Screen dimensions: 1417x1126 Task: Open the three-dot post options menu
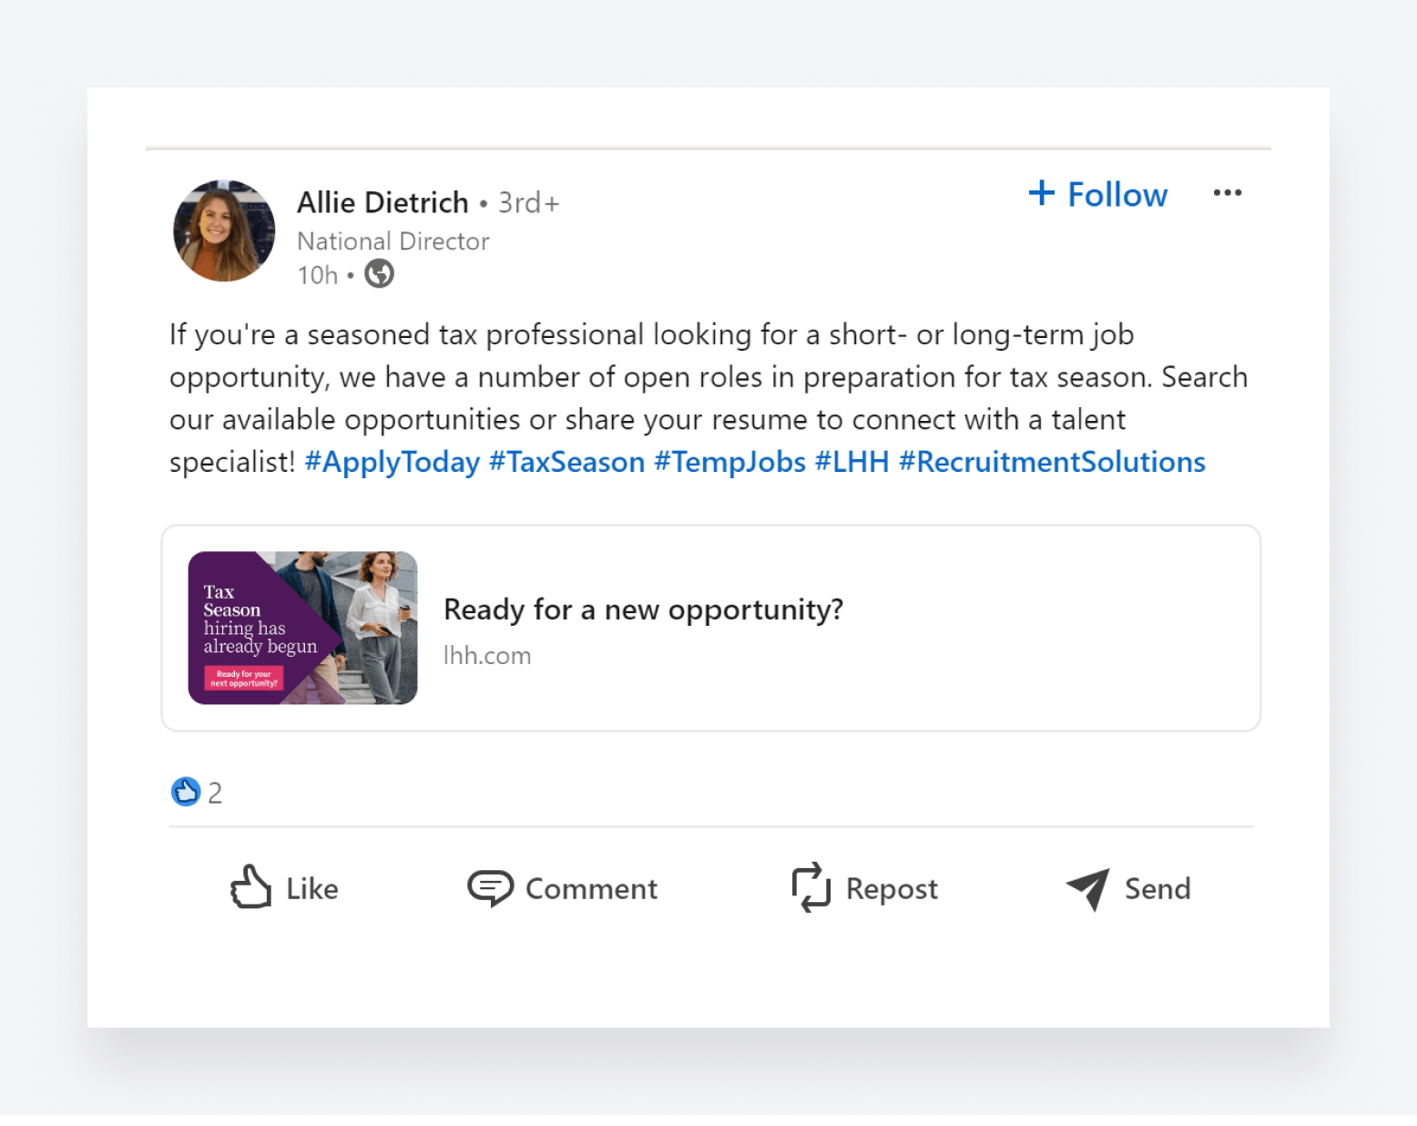tap(1227, 193)
